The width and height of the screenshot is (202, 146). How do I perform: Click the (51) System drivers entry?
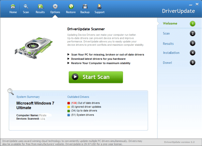tap(82, 115)
